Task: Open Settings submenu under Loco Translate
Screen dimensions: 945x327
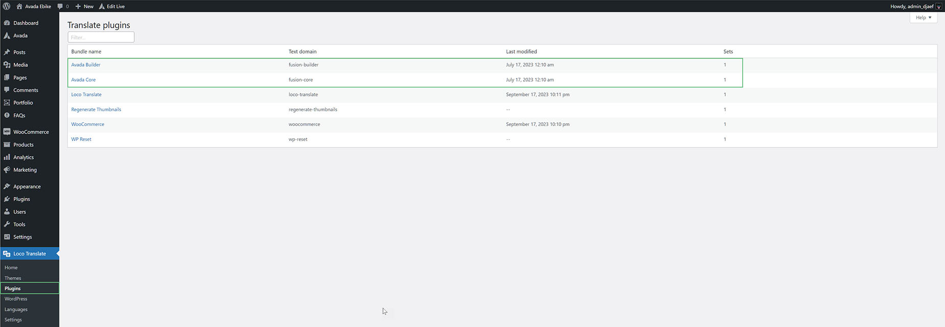Action: point(13,320)
